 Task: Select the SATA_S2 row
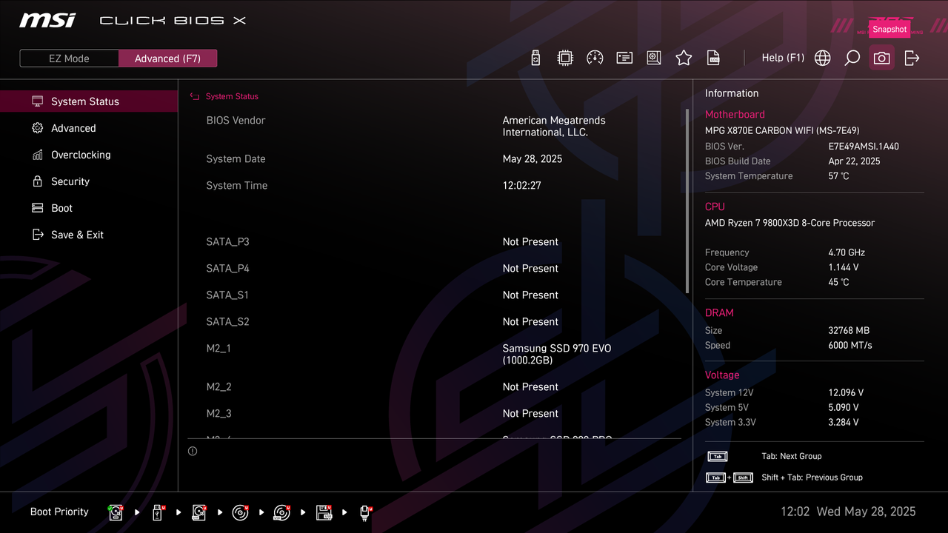(434, 322)
